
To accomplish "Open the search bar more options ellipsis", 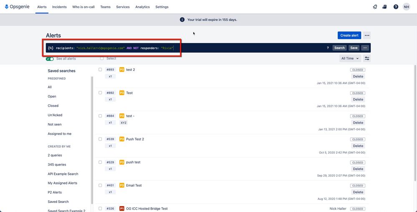I will [x=365, y=48].
